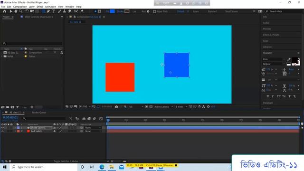Click the Character fill color swatch

click(294, 60)
